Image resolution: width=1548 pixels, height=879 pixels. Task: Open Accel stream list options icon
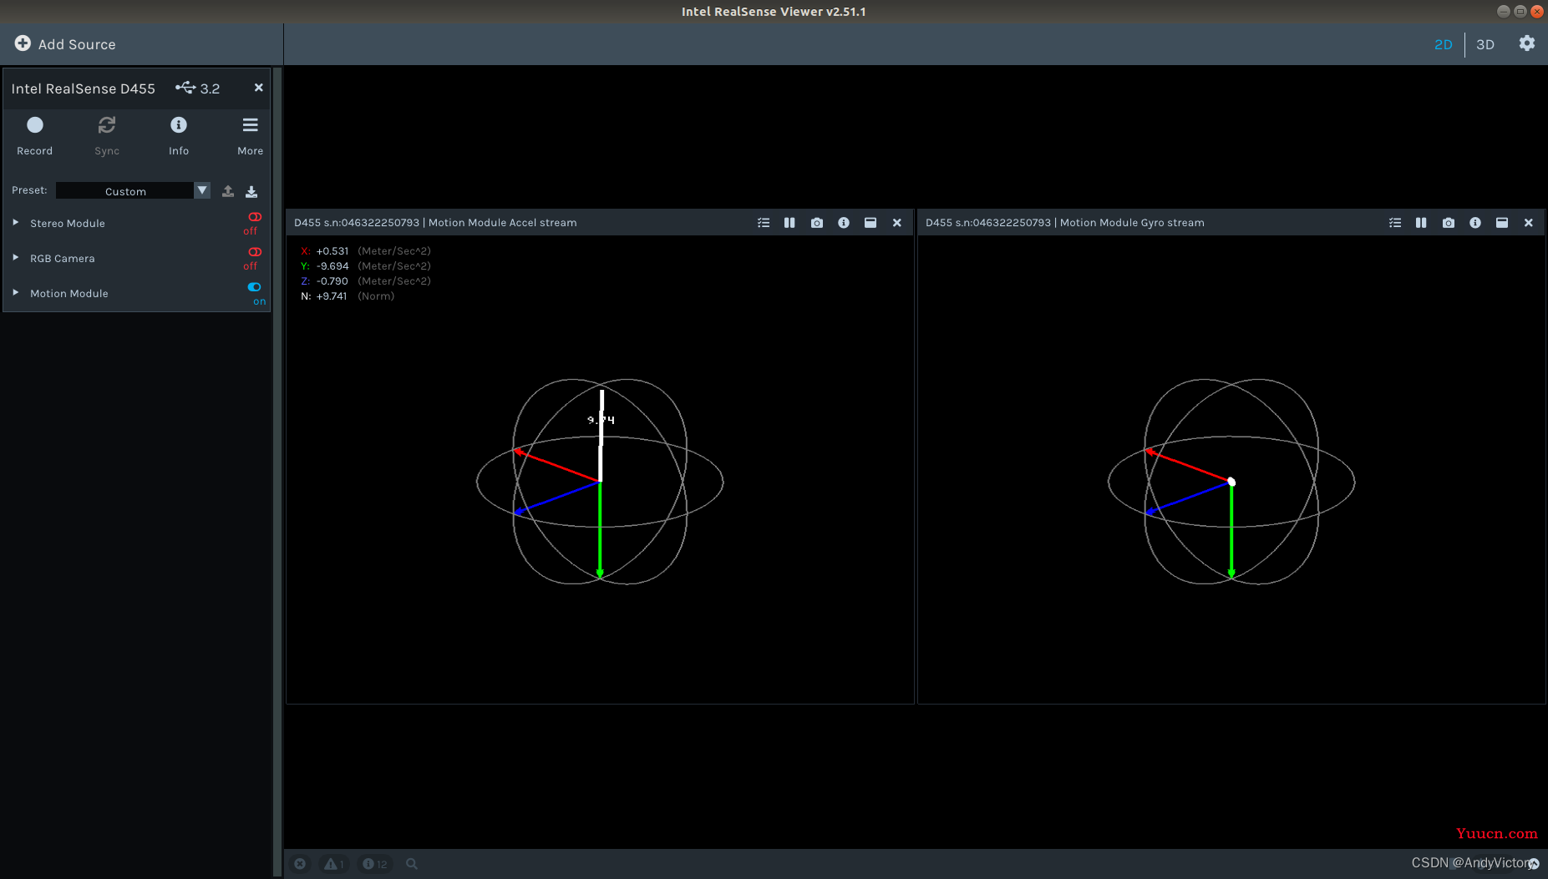click(764, 223)
